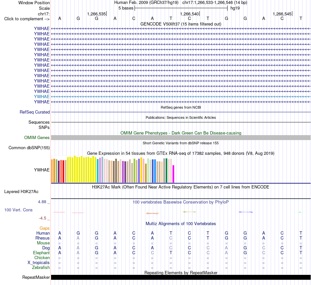The width and height of the screenshot is (311, 285).
Task: Select the Human alignment row label
Action: point(43,233)
